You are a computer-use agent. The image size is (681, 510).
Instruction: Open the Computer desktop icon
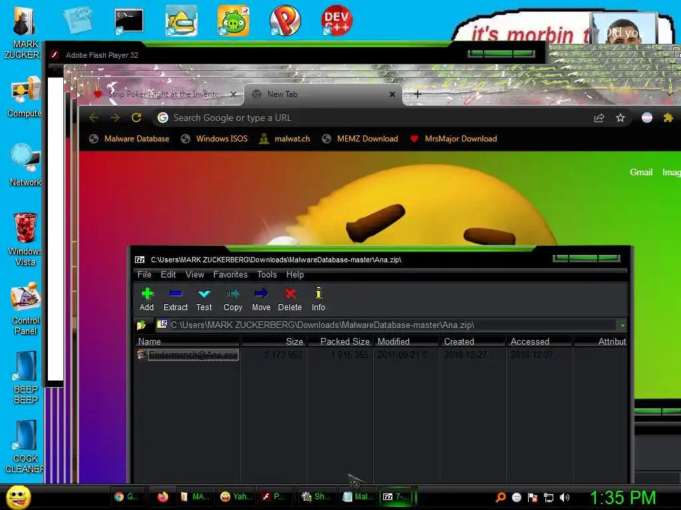25,96
